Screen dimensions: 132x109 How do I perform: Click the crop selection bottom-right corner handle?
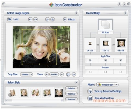(x=56, y=64)
